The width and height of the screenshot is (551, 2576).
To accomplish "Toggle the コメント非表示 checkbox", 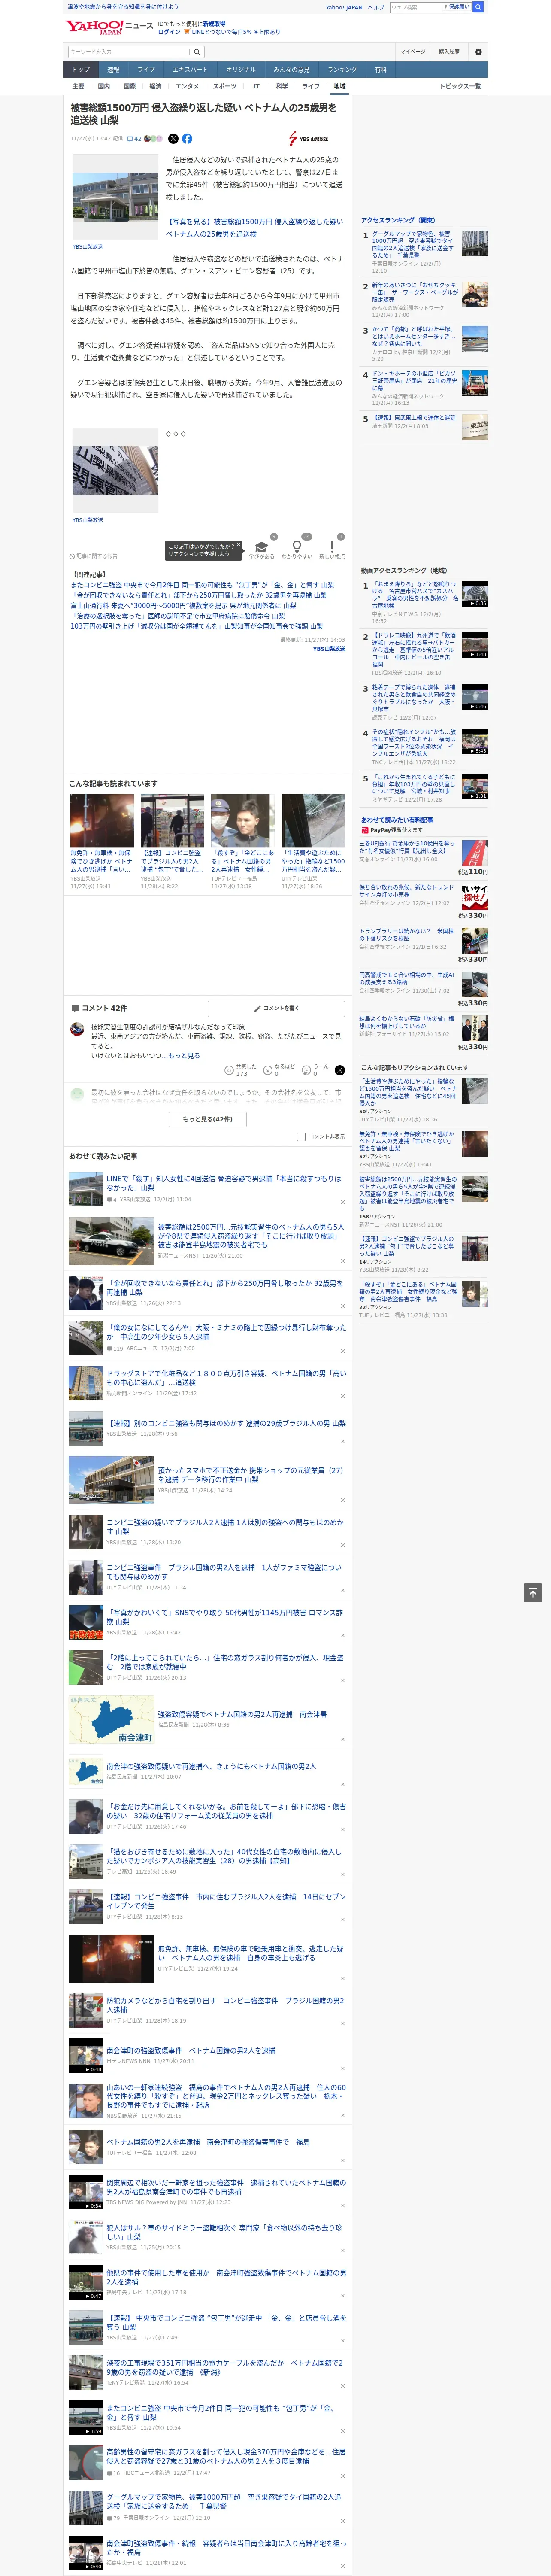I will coord(301,1137).
